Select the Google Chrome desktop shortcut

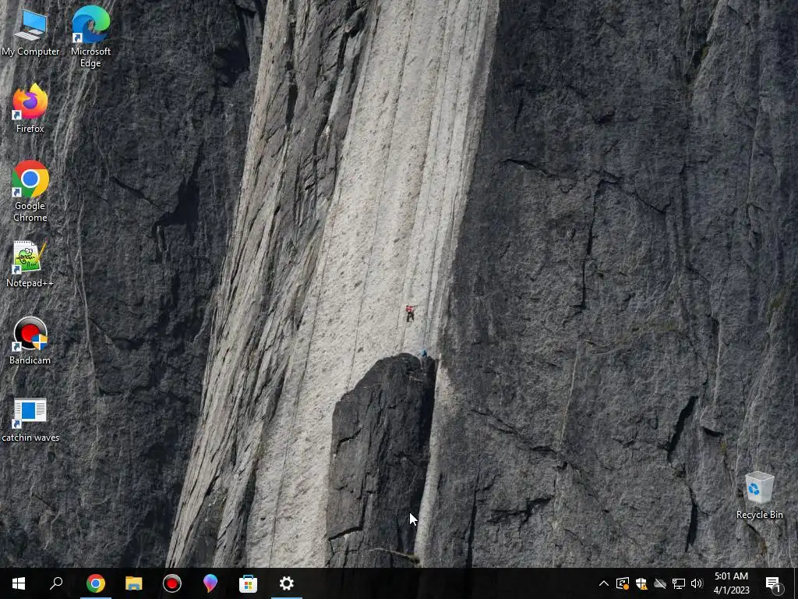coord(30,192)
